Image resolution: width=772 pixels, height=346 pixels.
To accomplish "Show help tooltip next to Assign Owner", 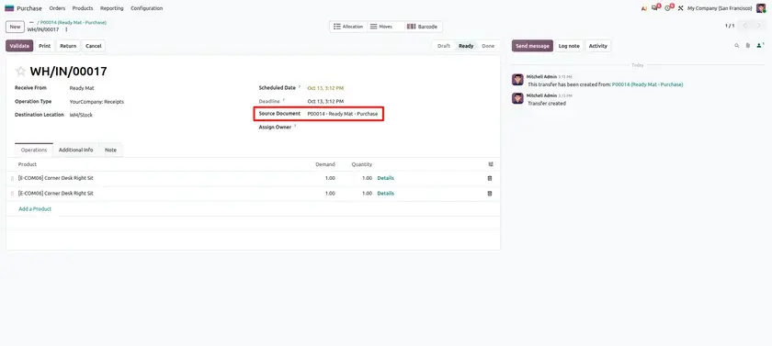I will [295, 126].
